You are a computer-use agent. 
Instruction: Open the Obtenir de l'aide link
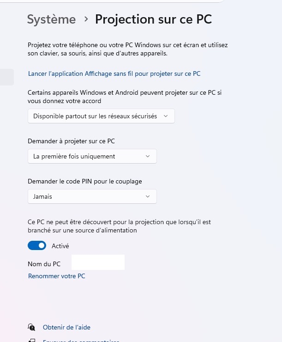coord(66,327)
